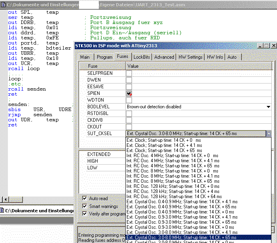Pick Ext. Crystal 0.9-3.0 MHz 14 CK + 0 ms

coord(198,227)
